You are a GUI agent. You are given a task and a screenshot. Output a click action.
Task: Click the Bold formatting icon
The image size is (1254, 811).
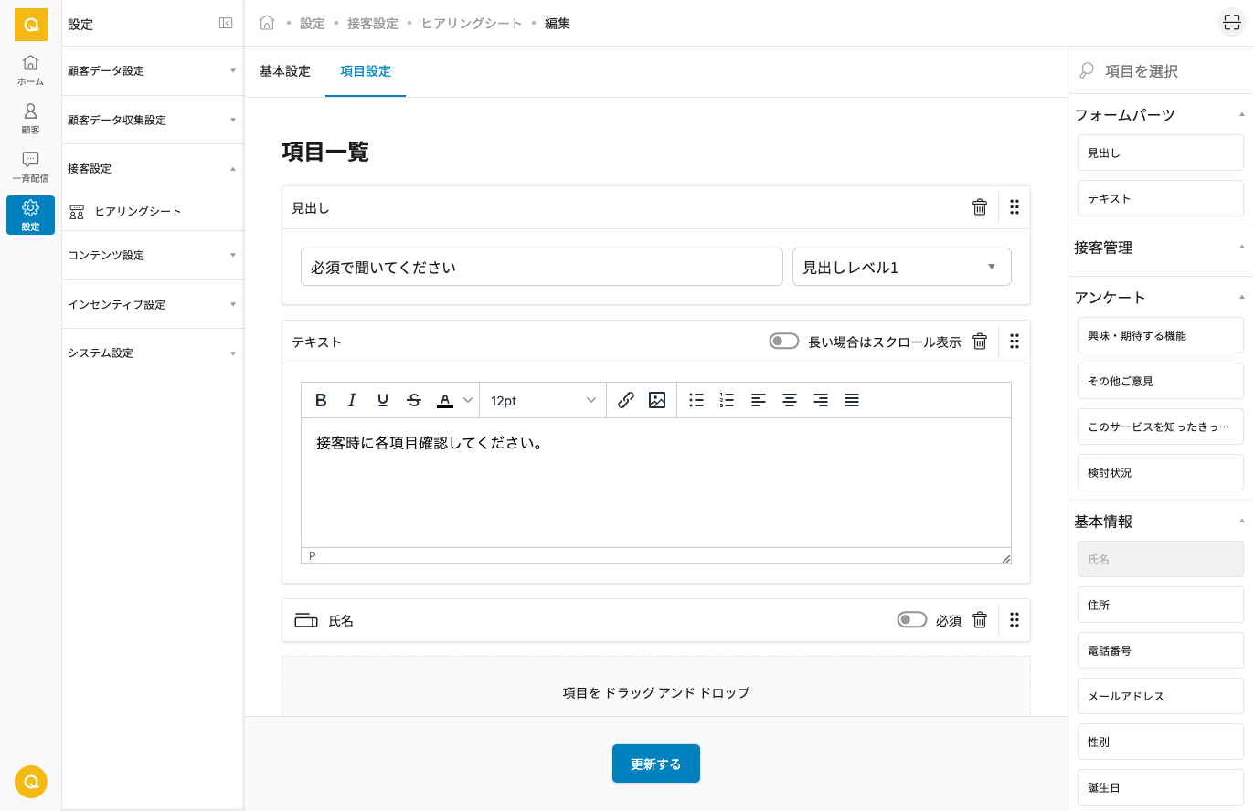coord(321,400)
